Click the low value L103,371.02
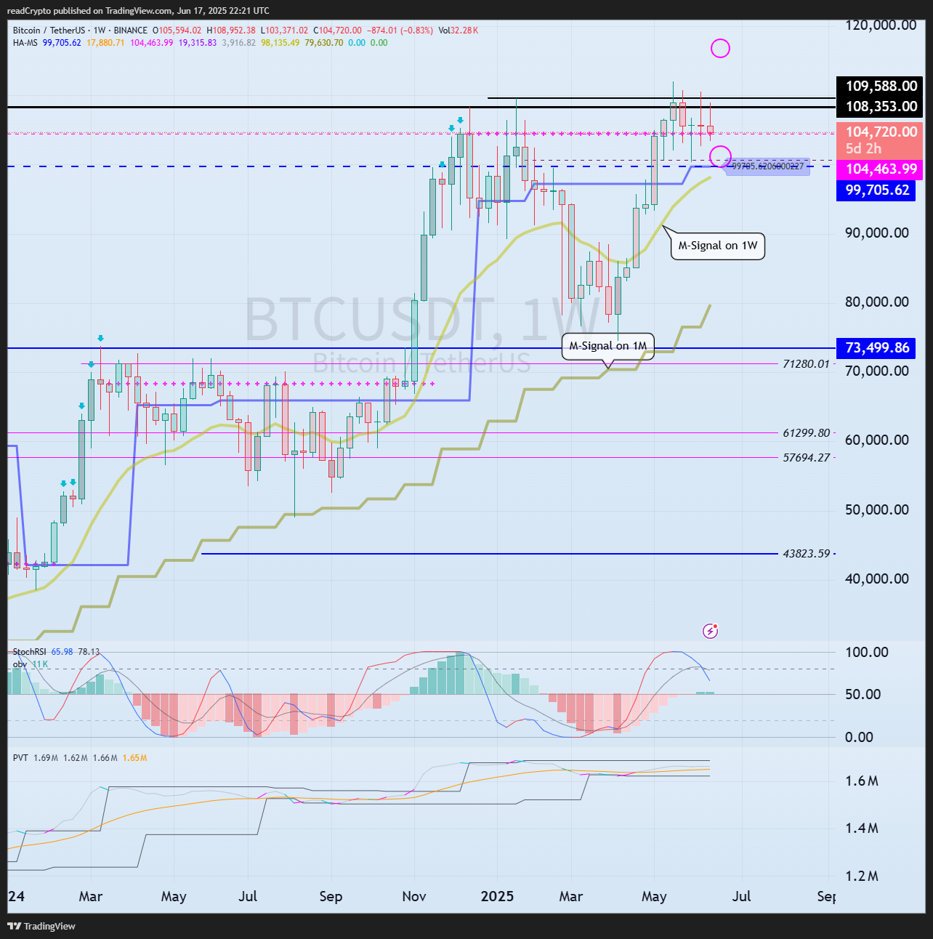933x939 pixels. [284, 31]
